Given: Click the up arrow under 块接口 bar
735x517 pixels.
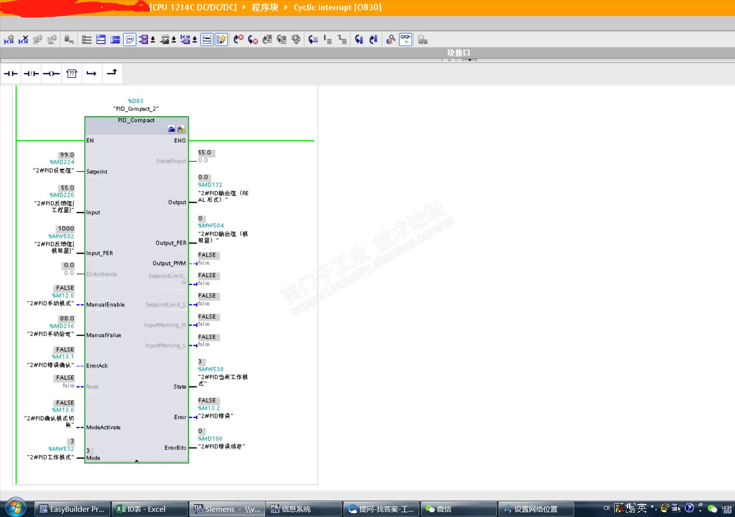Looking at the screenshot, I should [449, 60].
